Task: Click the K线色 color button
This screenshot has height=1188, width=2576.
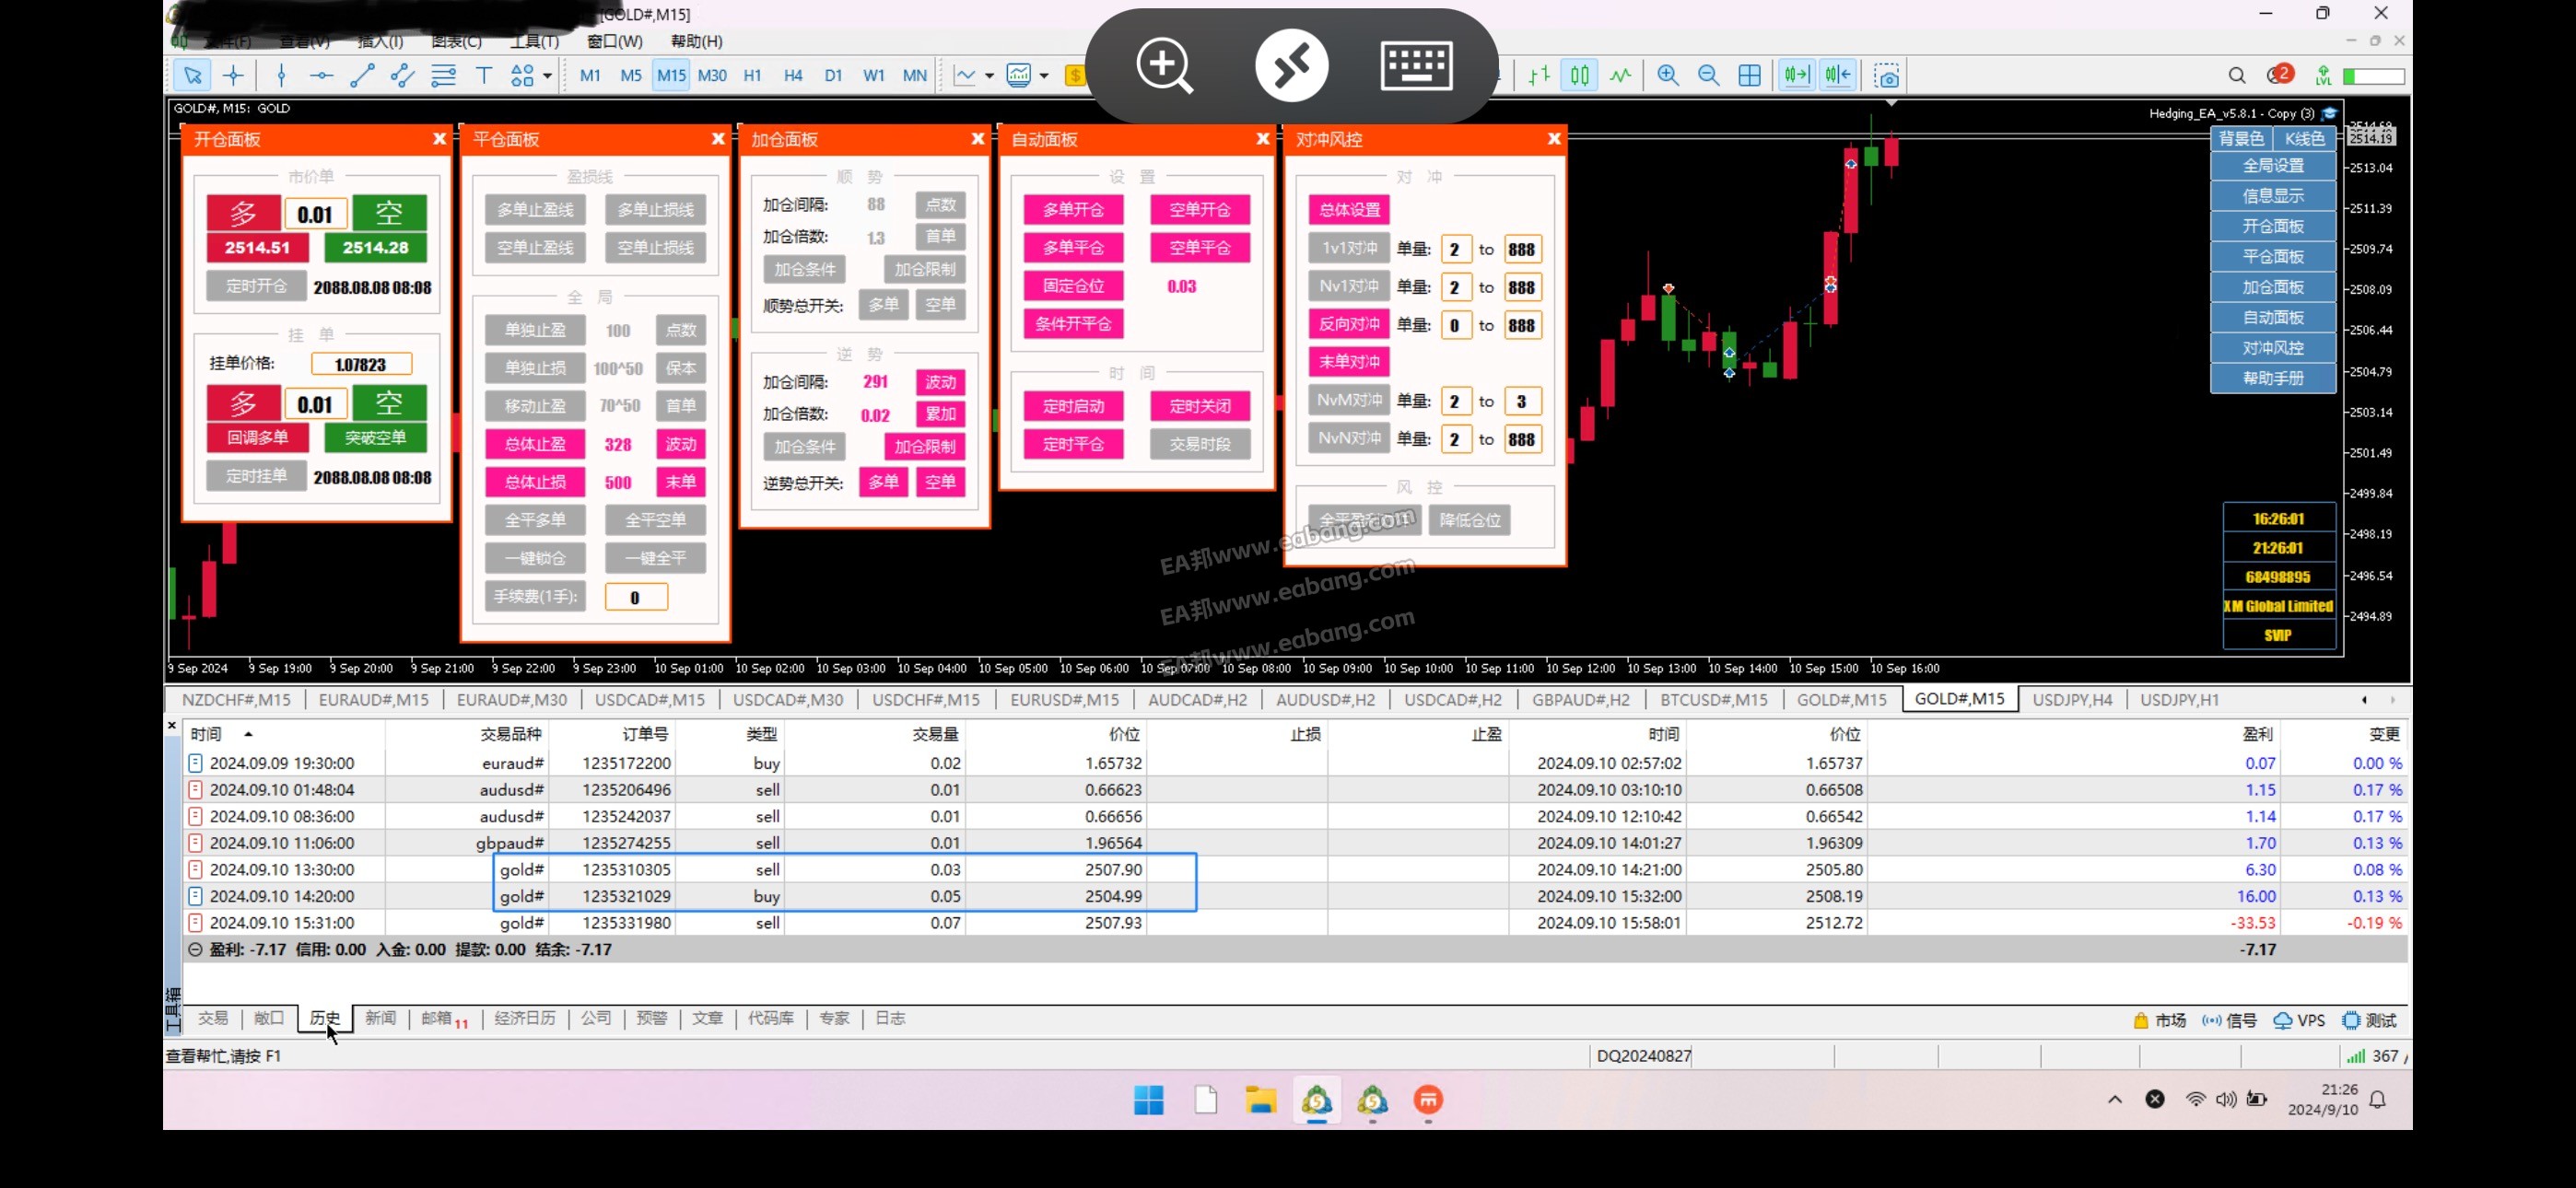Action: pyautogui.click(x=2304, y=138)
